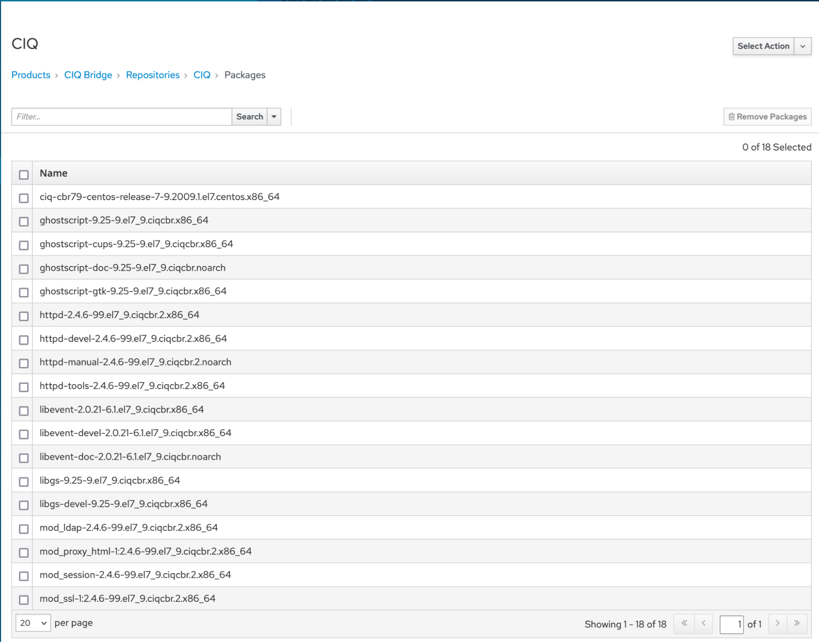Expand search options caret next to Search
This screenshot has height=642, width=819.
click(274, 117)
